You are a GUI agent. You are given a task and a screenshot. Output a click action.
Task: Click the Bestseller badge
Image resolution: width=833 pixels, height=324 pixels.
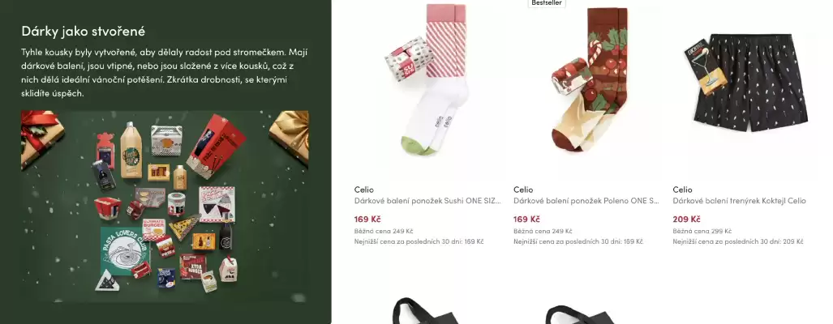coord(547,2)
